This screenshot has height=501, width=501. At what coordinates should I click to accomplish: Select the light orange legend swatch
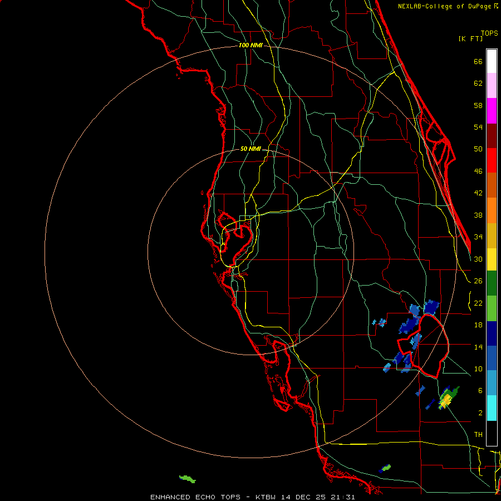coord(492,210)
